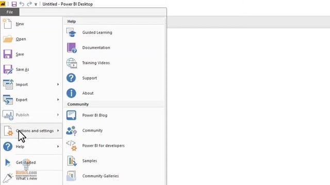Click the Help question mark icon in the left menu

coord(8,146)
